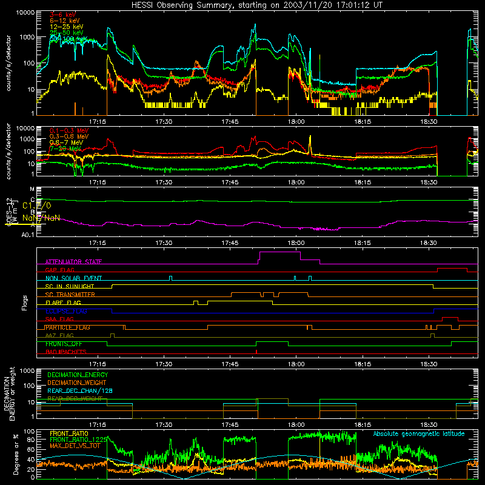The image size is (485, 485).
Task: Select the orange 6-12 keV legend label
Action: 65,21
